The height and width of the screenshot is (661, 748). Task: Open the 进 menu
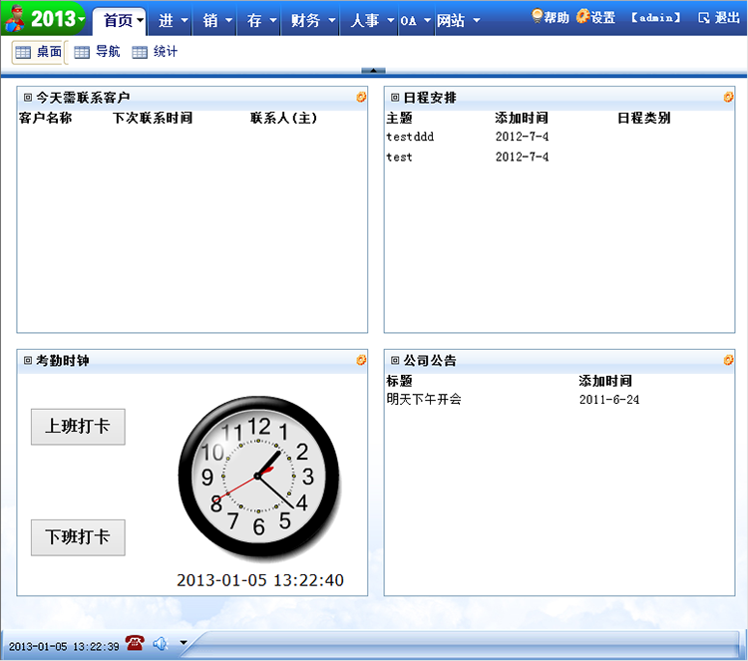pyautogui.click(x=171, y=21)
